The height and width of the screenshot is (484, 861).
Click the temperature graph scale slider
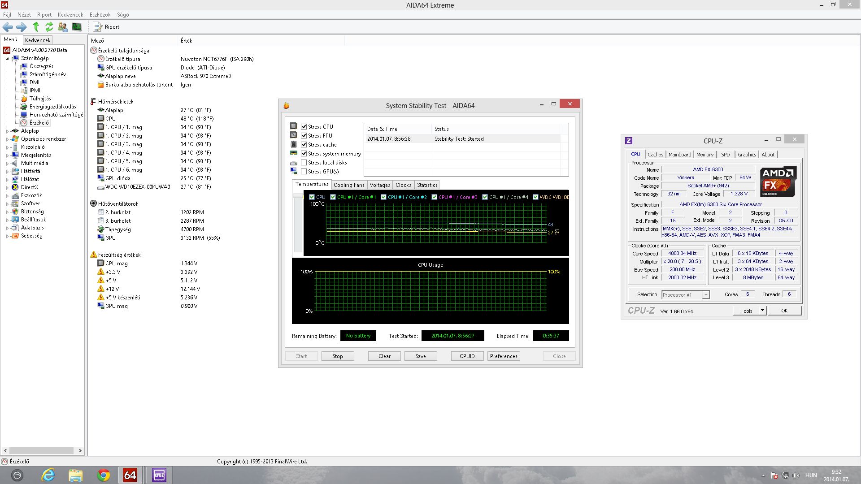point(298,196)
